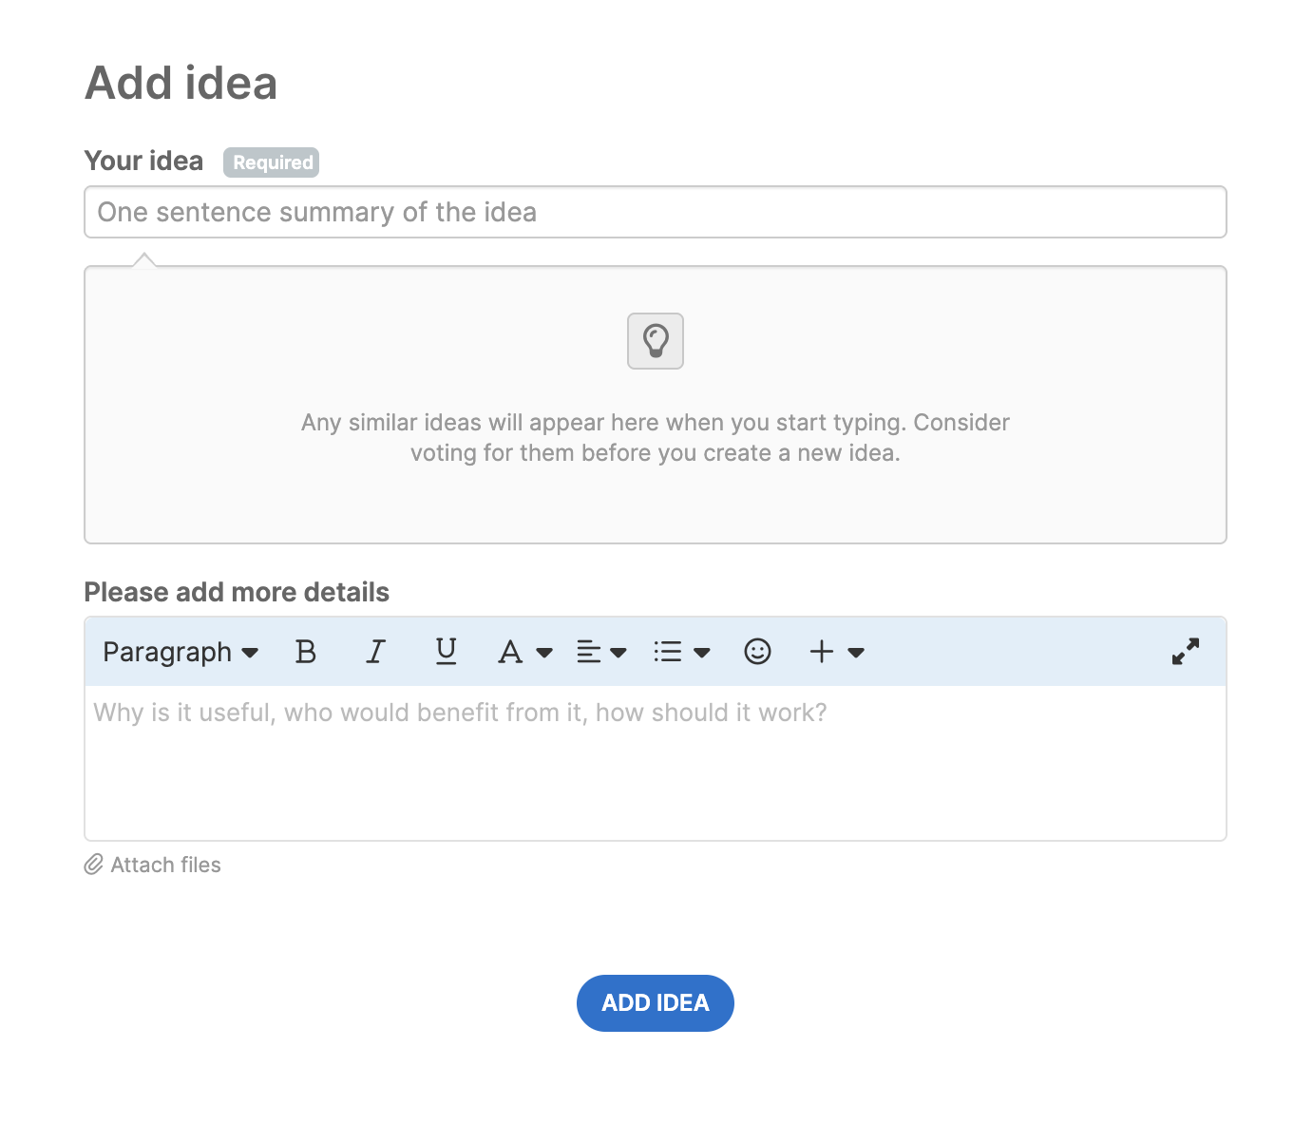Open the Paragraph style dropdown
The width and height of the screenshot is (1313, 1123).
(181, 652)
